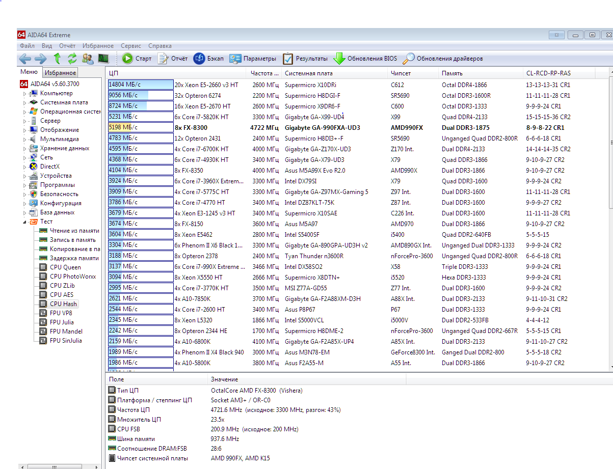Open the CPU ZLib benchmark
613x469 pixels.
(62, 286)
